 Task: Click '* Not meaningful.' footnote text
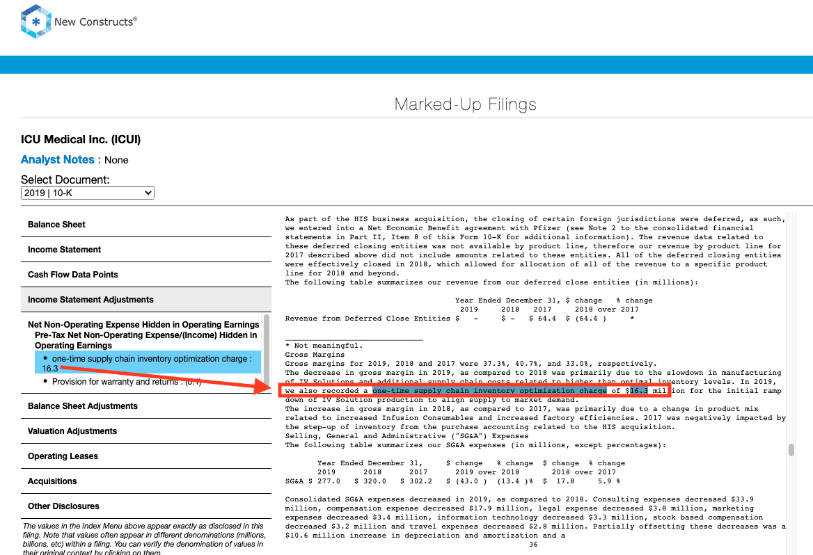324,346
